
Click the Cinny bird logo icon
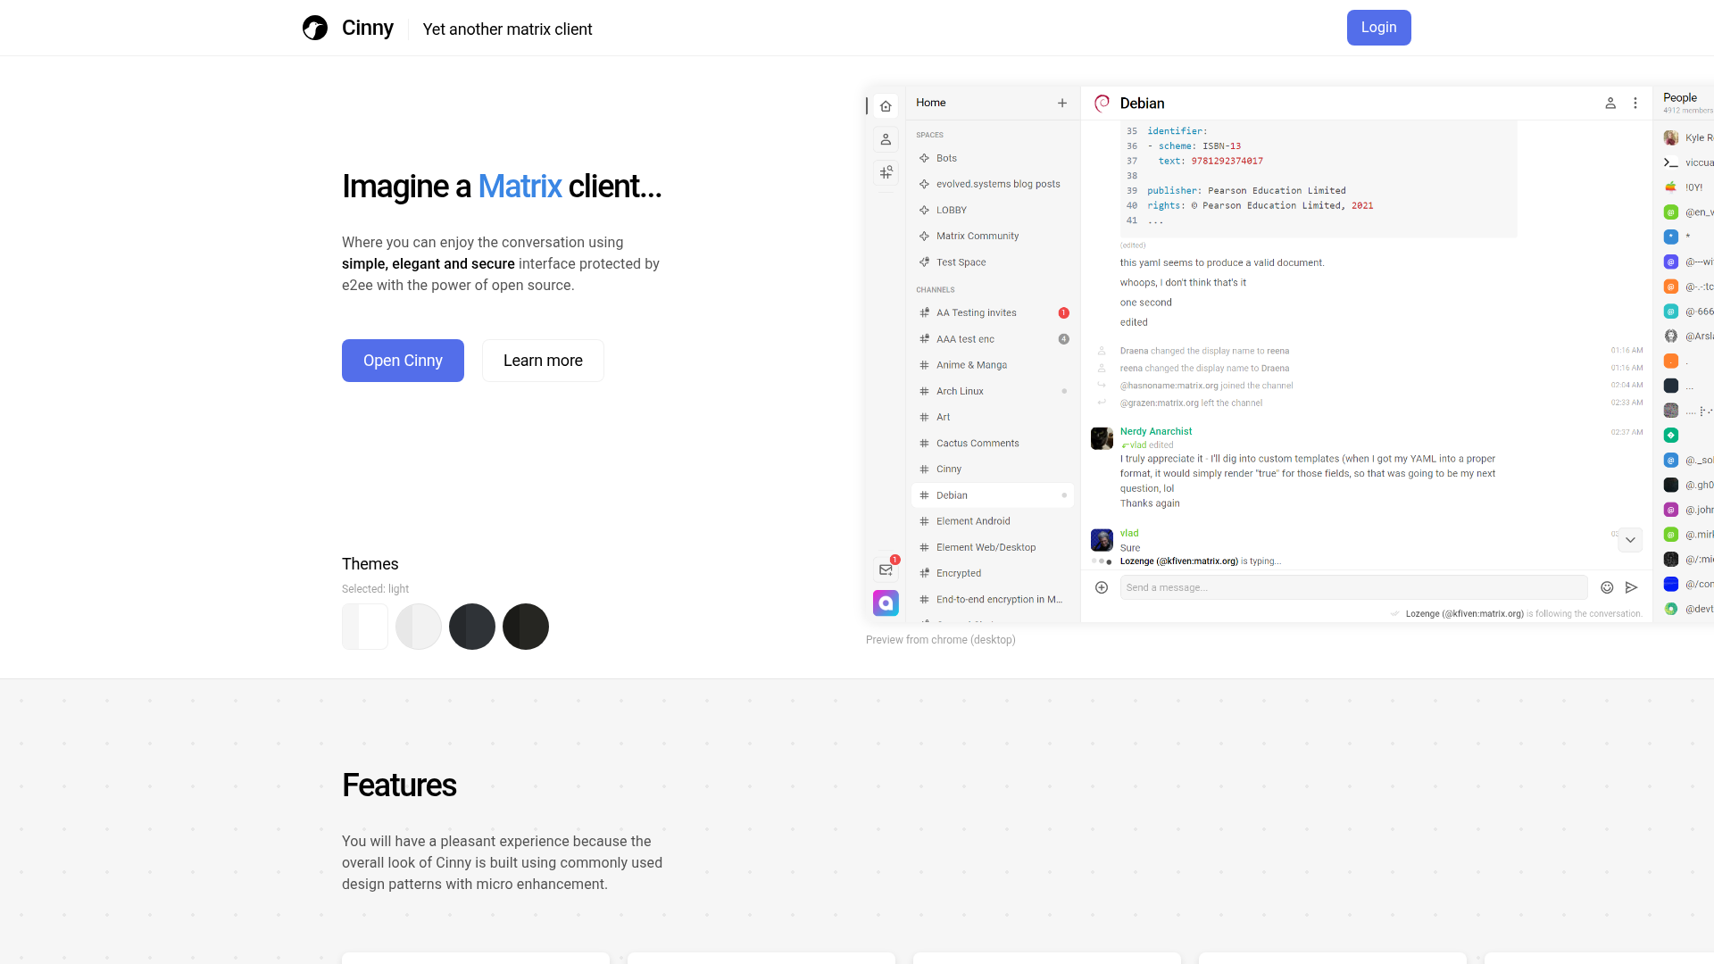tap(315, 28)
